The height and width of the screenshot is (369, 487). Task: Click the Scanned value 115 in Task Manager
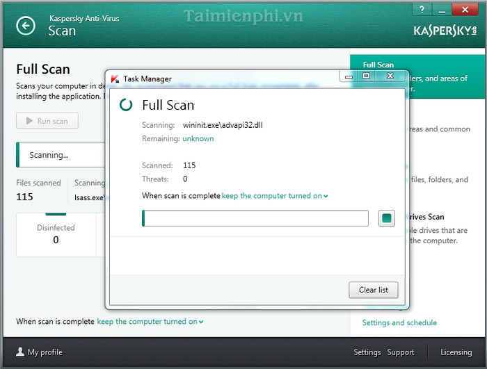[189, 165]
